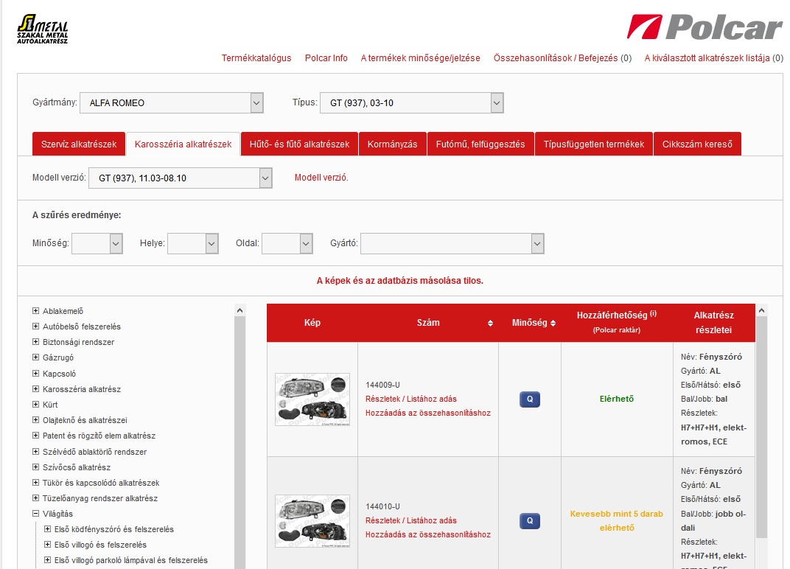This screenshot has width=790, height=569.
Task: Expand the Autóbelső felszerelés category
Action: pyautogui.click(x=36, y=327)
